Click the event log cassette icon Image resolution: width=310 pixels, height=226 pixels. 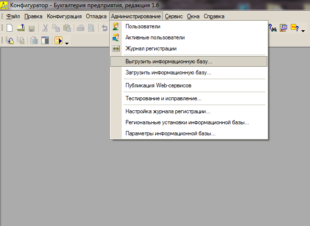pos(116,48)
